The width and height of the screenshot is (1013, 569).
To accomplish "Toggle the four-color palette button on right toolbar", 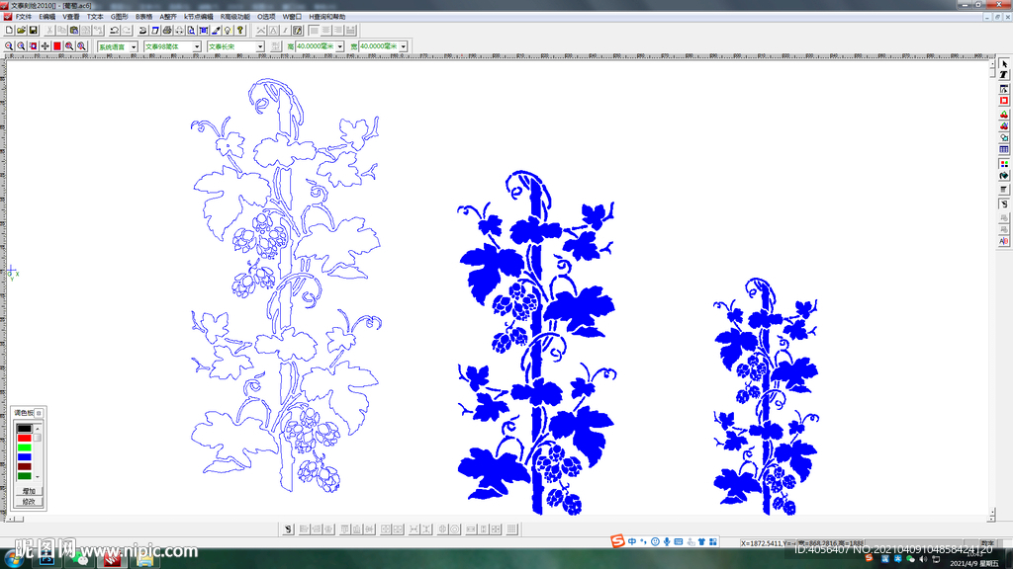I will (1004, 164).
